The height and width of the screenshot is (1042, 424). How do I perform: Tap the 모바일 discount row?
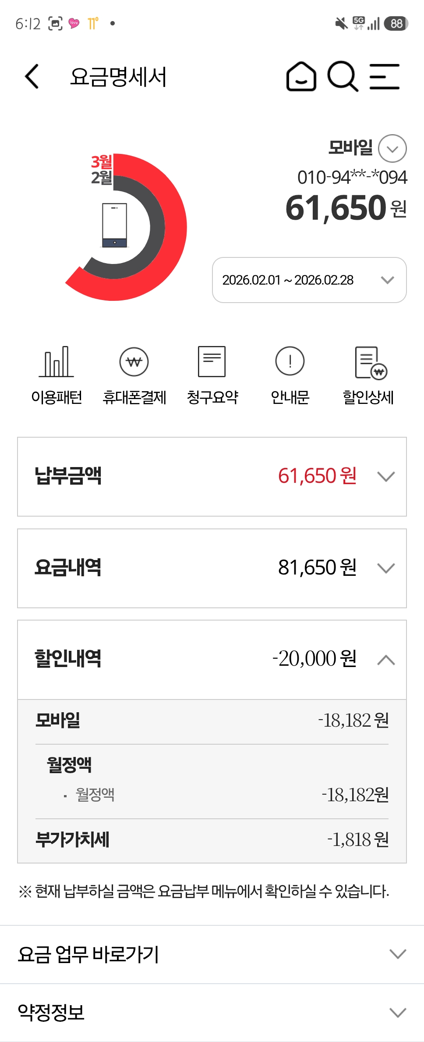point(212,721)
